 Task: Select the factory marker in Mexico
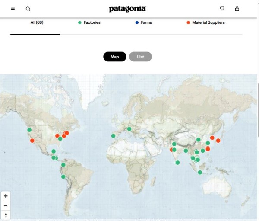54,151
